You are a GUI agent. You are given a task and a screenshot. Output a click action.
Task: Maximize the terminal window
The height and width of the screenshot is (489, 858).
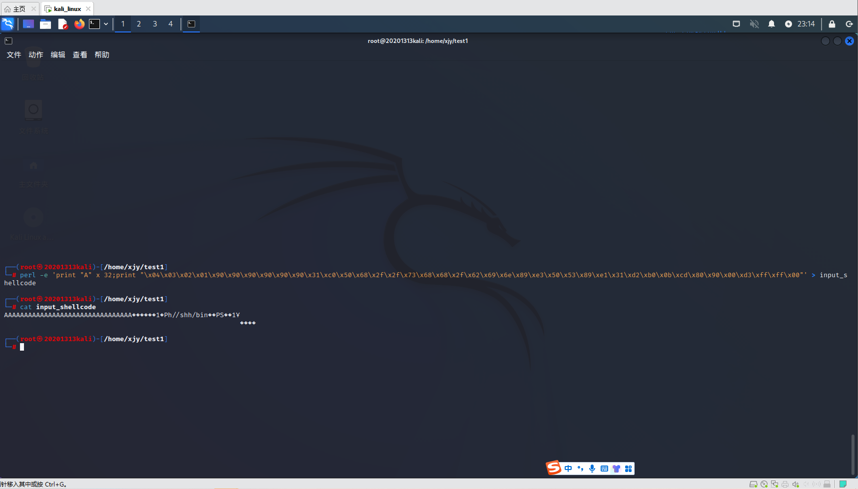[838, 41]
